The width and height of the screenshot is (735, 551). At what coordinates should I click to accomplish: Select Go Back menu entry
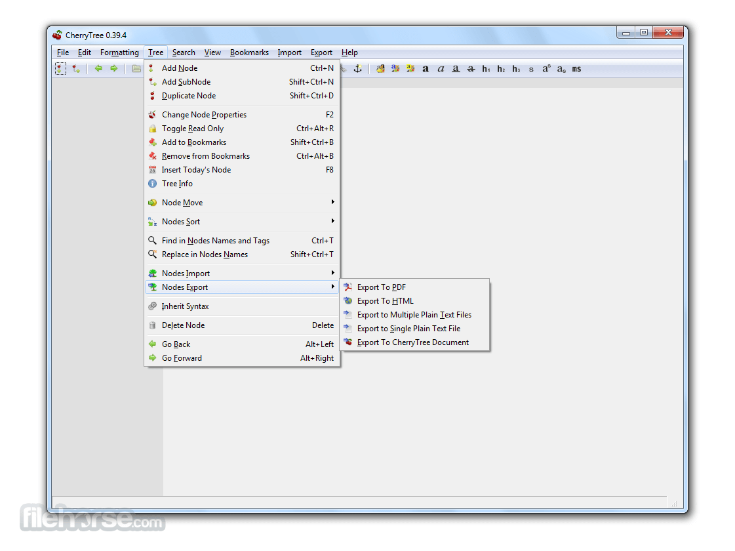pos(242,344)
